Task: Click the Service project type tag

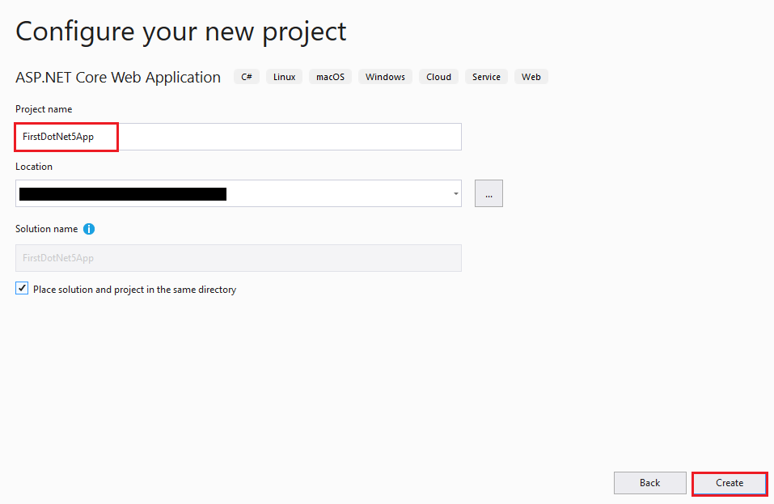Action: tap(486, 76)
